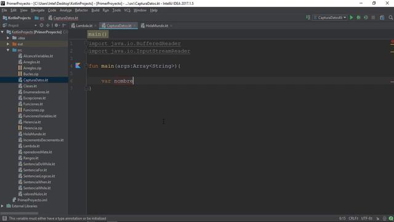Run CapturaDatosKt with the green Run icon

pyautogui.click(x=352, y=18)
